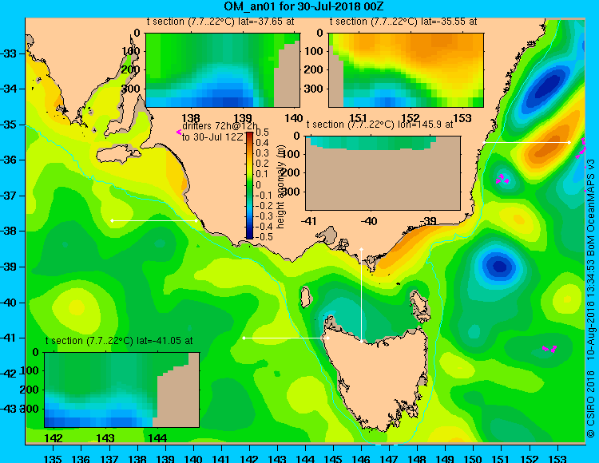
Task: Click the magenta drifter cluster near 151E 36.5S
Action: tap(502, 179)
